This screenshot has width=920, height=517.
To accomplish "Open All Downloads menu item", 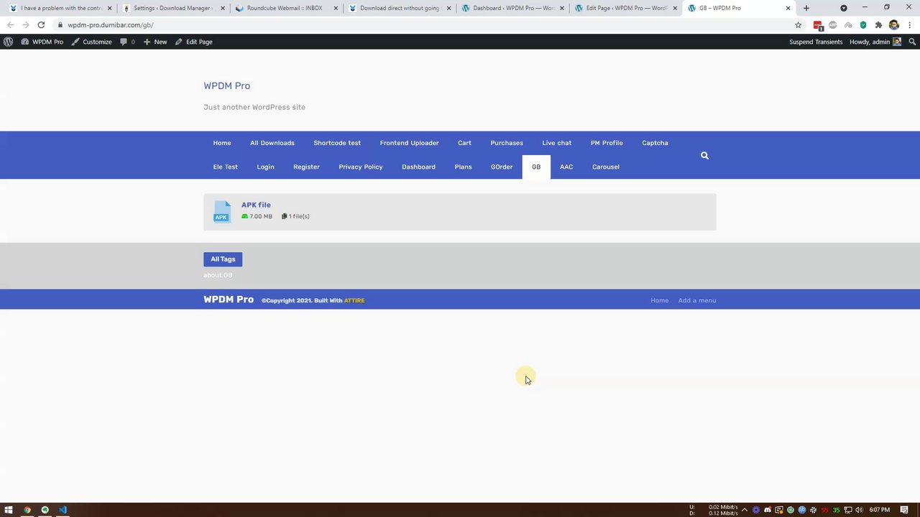I will [x=272, y=143].
